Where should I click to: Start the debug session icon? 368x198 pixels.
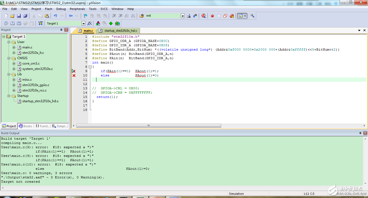click(x=203, y=16)
